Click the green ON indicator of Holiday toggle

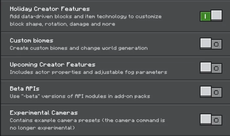tap(205, 16)
